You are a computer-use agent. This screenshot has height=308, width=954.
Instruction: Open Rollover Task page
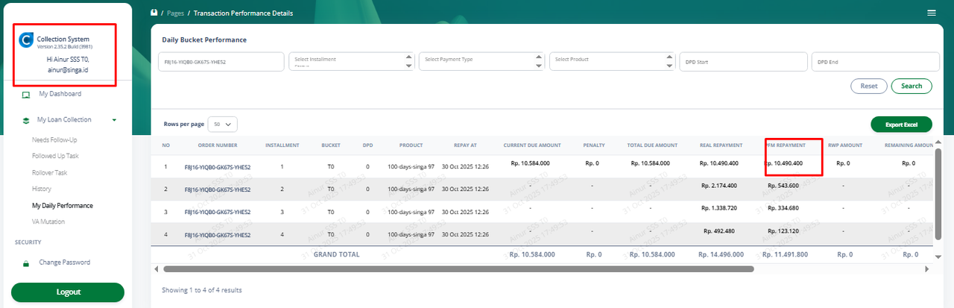[x=49, y=172]
